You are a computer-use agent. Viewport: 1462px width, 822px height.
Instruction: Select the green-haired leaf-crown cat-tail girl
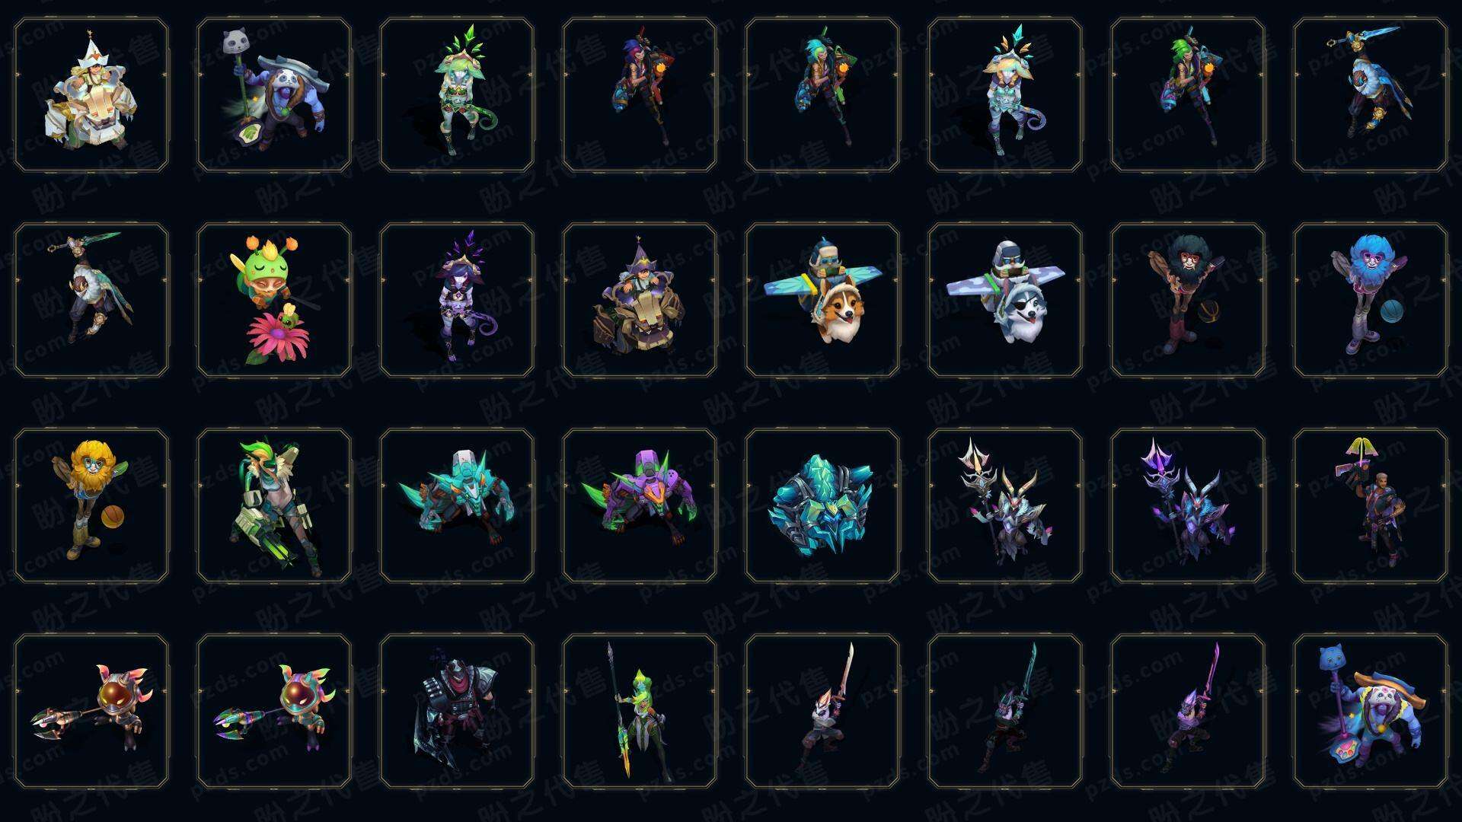point(457,95)
